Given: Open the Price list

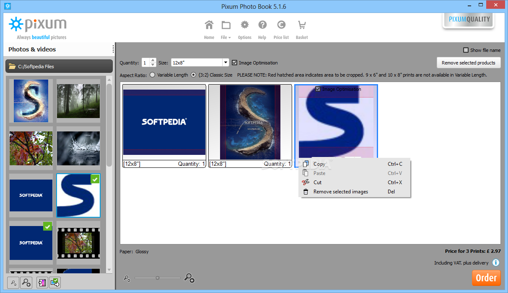Looking at the screenshot, I should click(281, 30).
